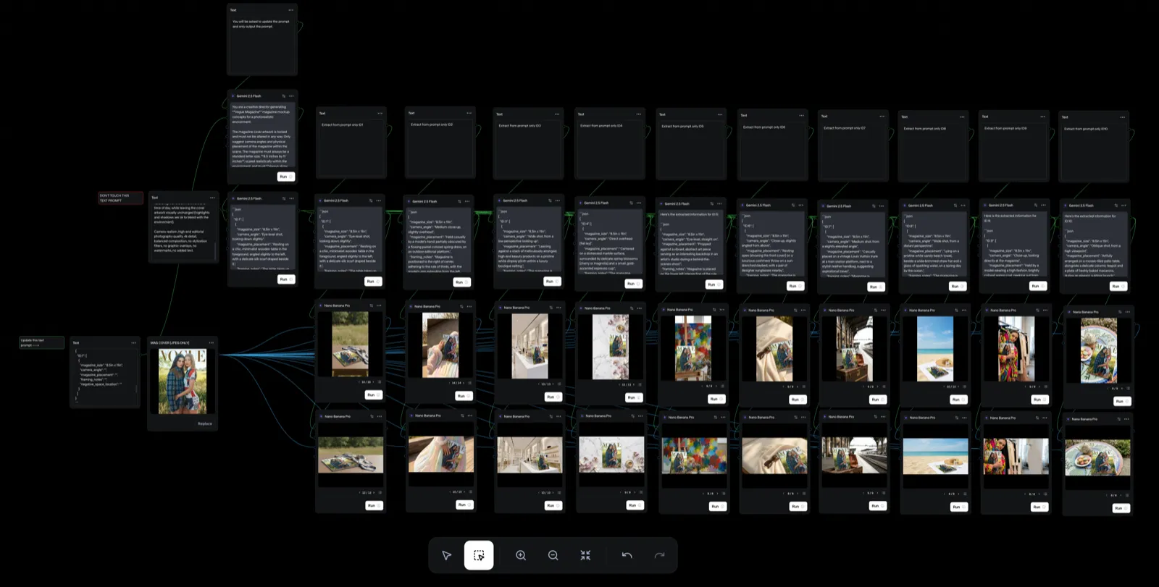Open options of beach portrait Nano Banana Pro node
The image size is (1159, 587).
(x=963, y=310)
